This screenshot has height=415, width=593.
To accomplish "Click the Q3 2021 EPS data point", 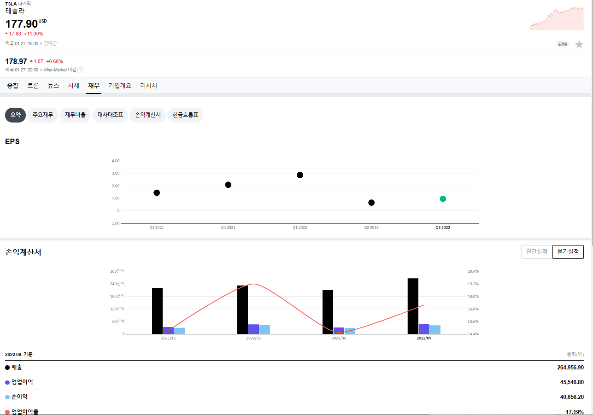I will [x=157, y=193].
